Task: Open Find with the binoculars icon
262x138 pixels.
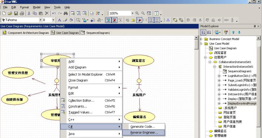Action: tap(65, 13)
